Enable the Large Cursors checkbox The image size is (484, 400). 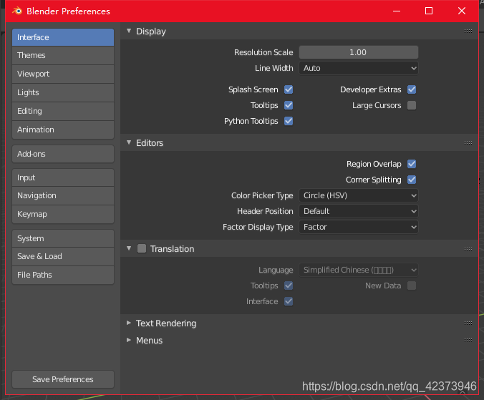coord(412,105)
